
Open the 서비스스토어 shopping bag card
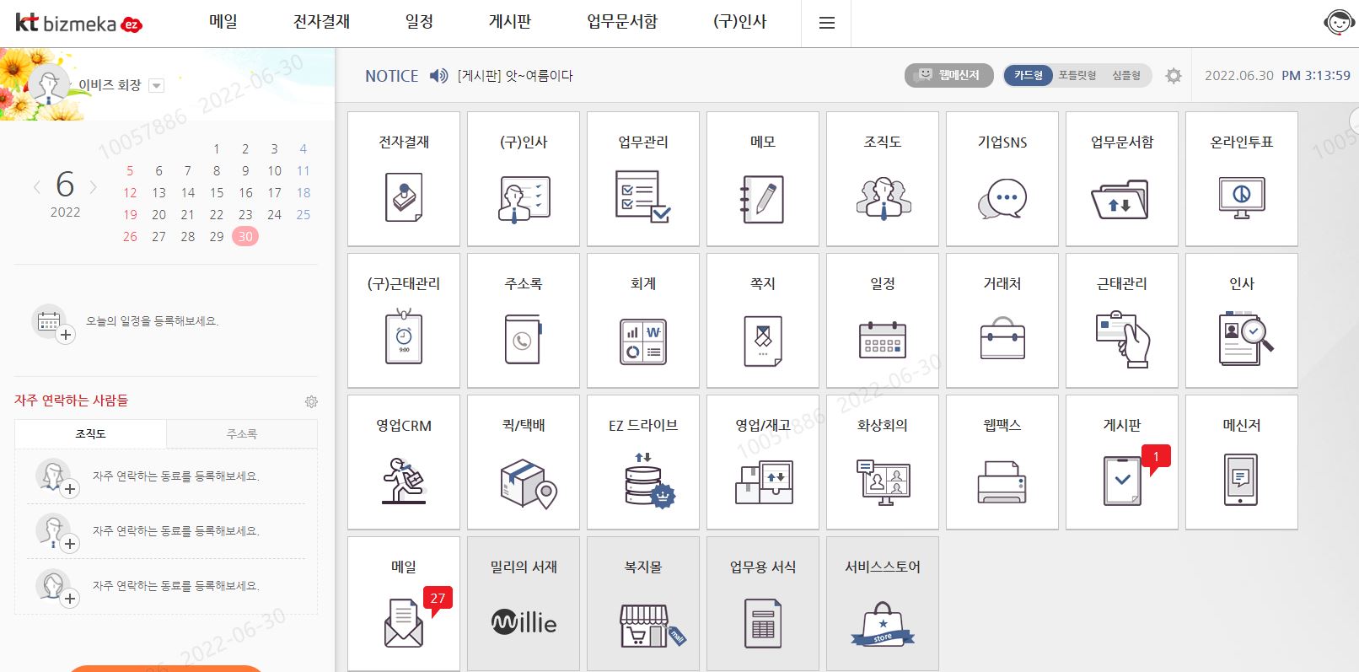point(883,621)
